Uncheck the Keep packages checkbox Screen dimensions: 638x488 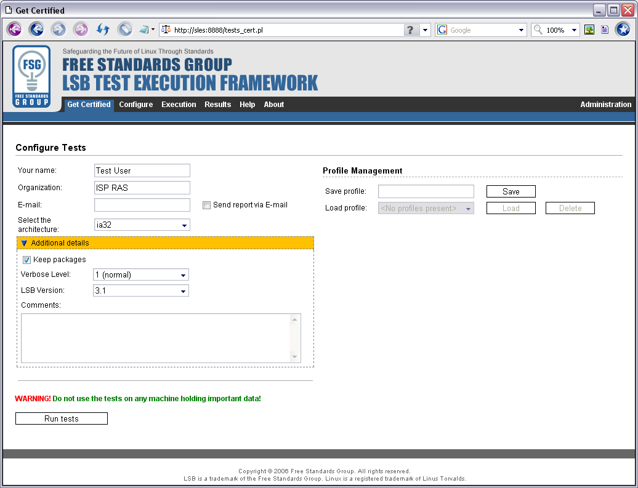point(27,260)
